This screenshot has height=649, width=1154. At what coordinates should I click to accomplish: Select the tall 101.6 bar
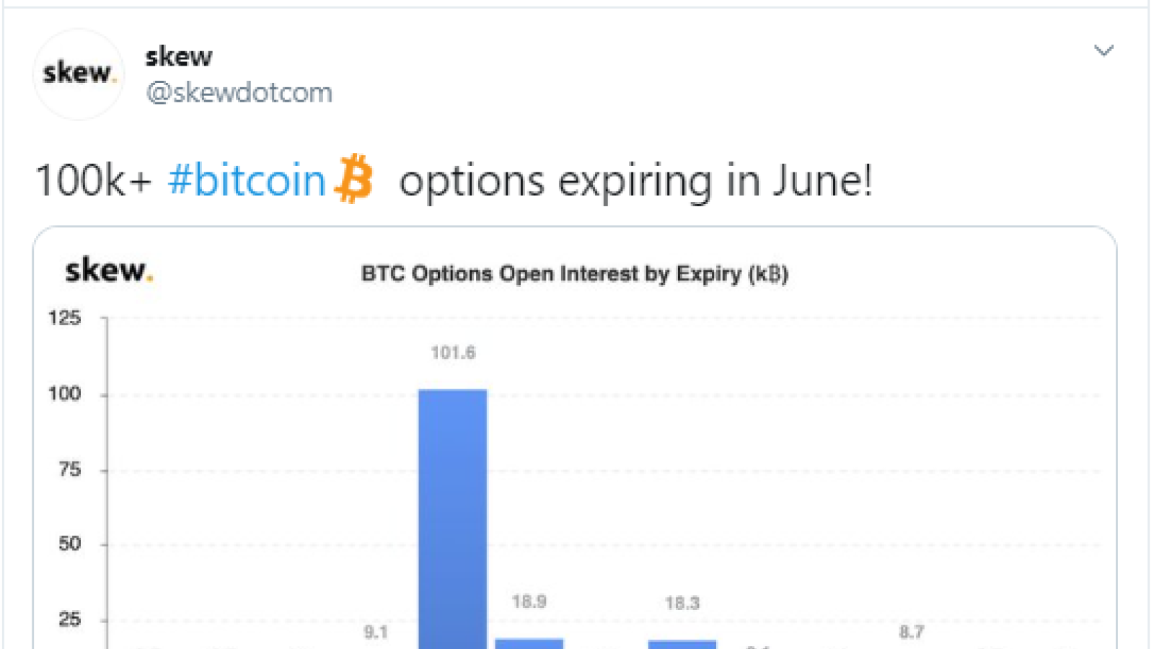tap(453, 518)
